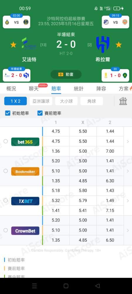This screenshot has width=132, height=294.
Task: Expand CrownBet odds details chevron
Action: [128, 230]
